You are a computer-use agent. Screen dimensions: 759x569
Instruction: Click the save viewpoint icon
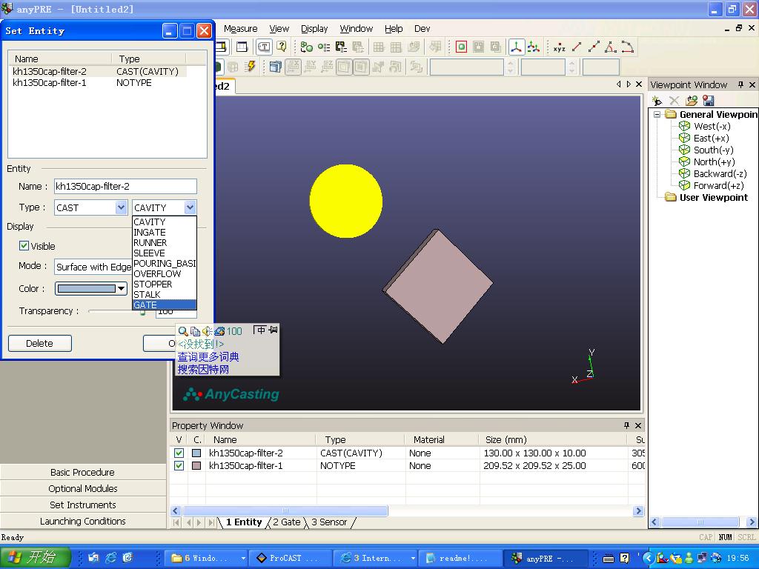click(x=708, y=101)
